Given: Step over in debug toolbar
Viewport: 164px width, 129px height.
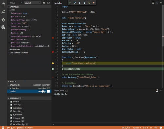Looking at the screenshot, I should (75, 3).
